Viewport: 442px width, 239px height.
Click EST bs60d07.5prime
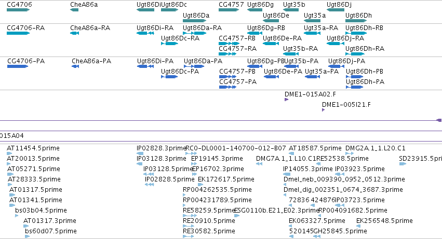click(x=28, y=236)
